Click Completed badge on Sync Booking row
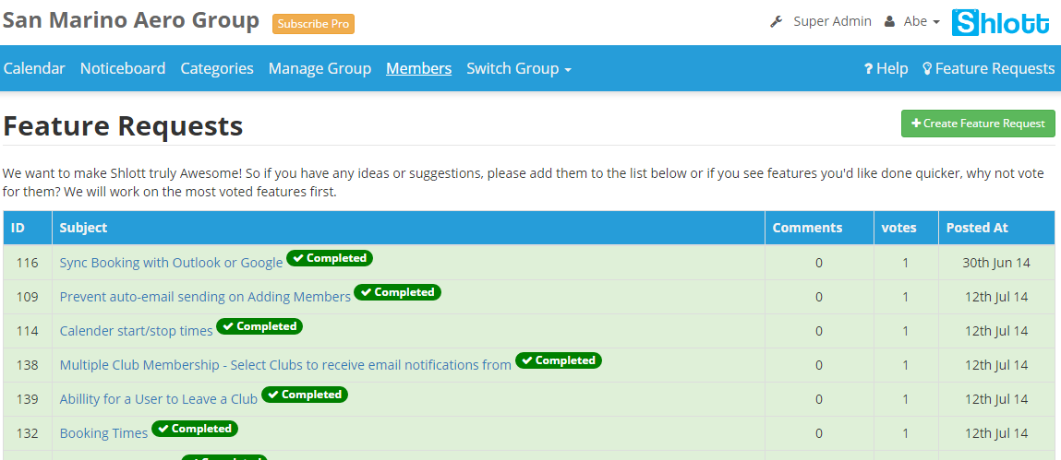 pos(330,258)
